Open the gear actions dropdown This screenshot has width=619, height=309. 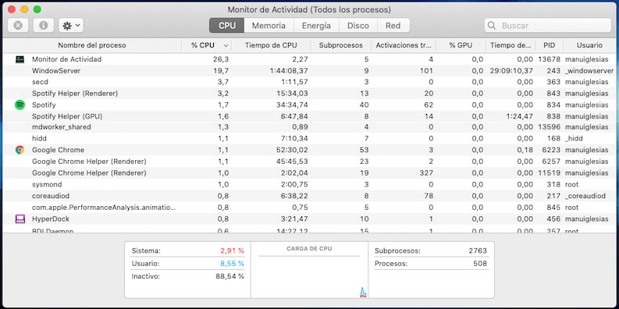tap(71, 26)
